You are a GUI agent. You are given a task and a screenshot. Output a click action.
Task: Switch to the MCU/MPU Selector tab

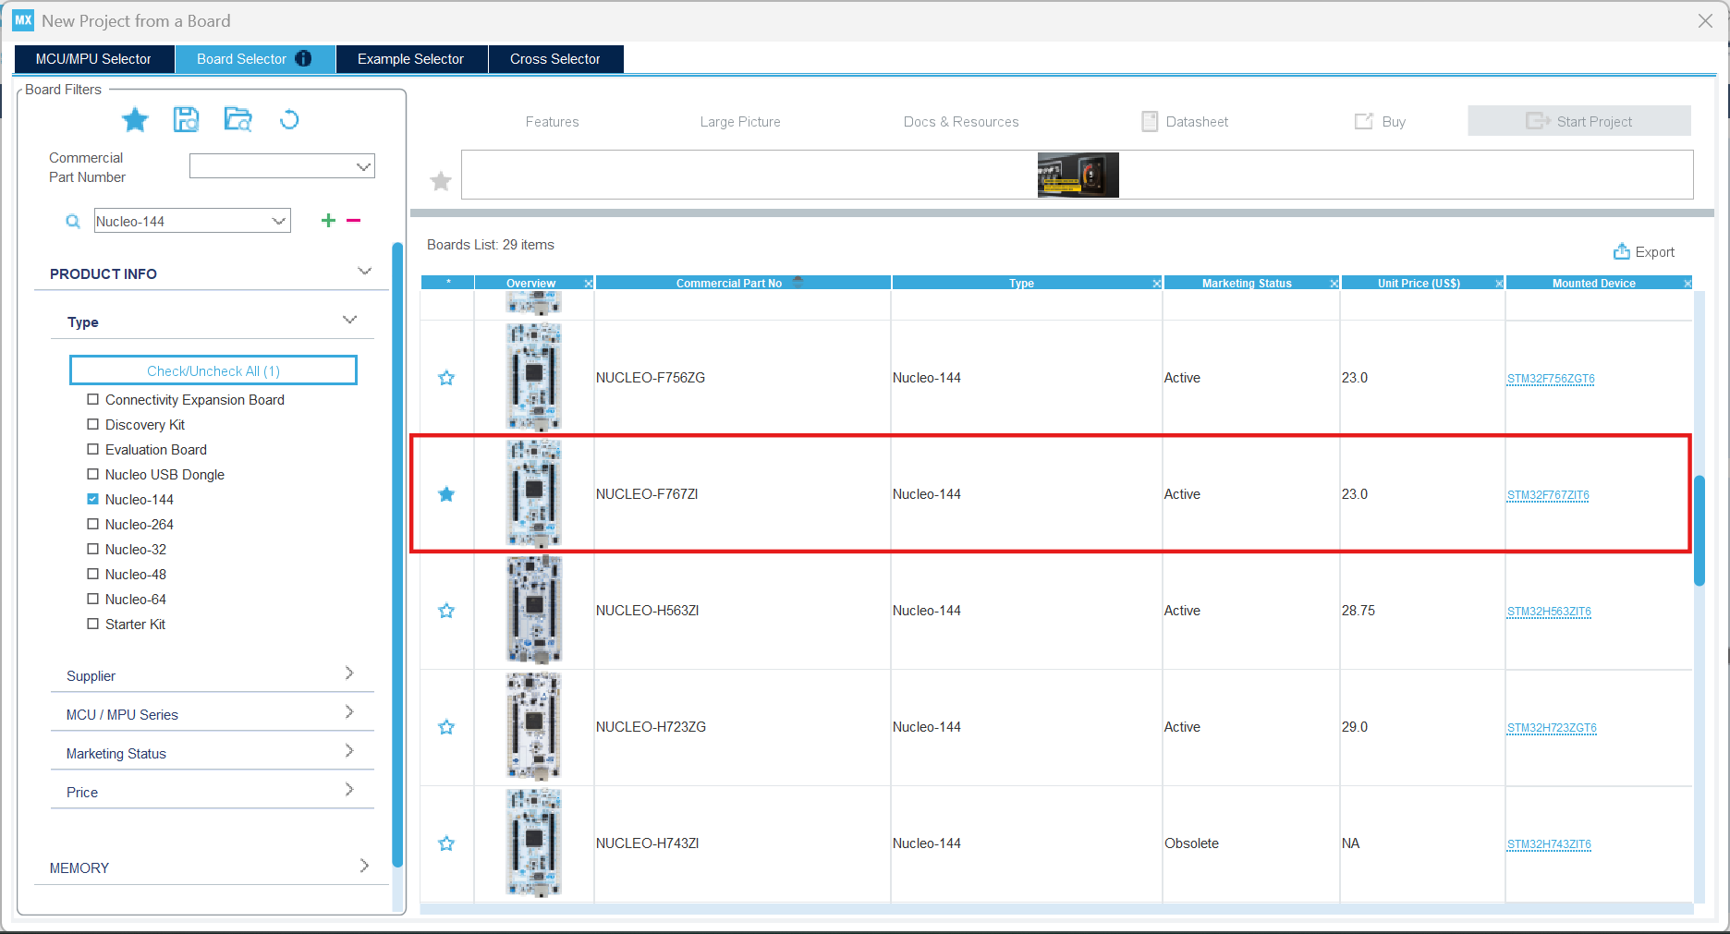(x=93, y=59)
